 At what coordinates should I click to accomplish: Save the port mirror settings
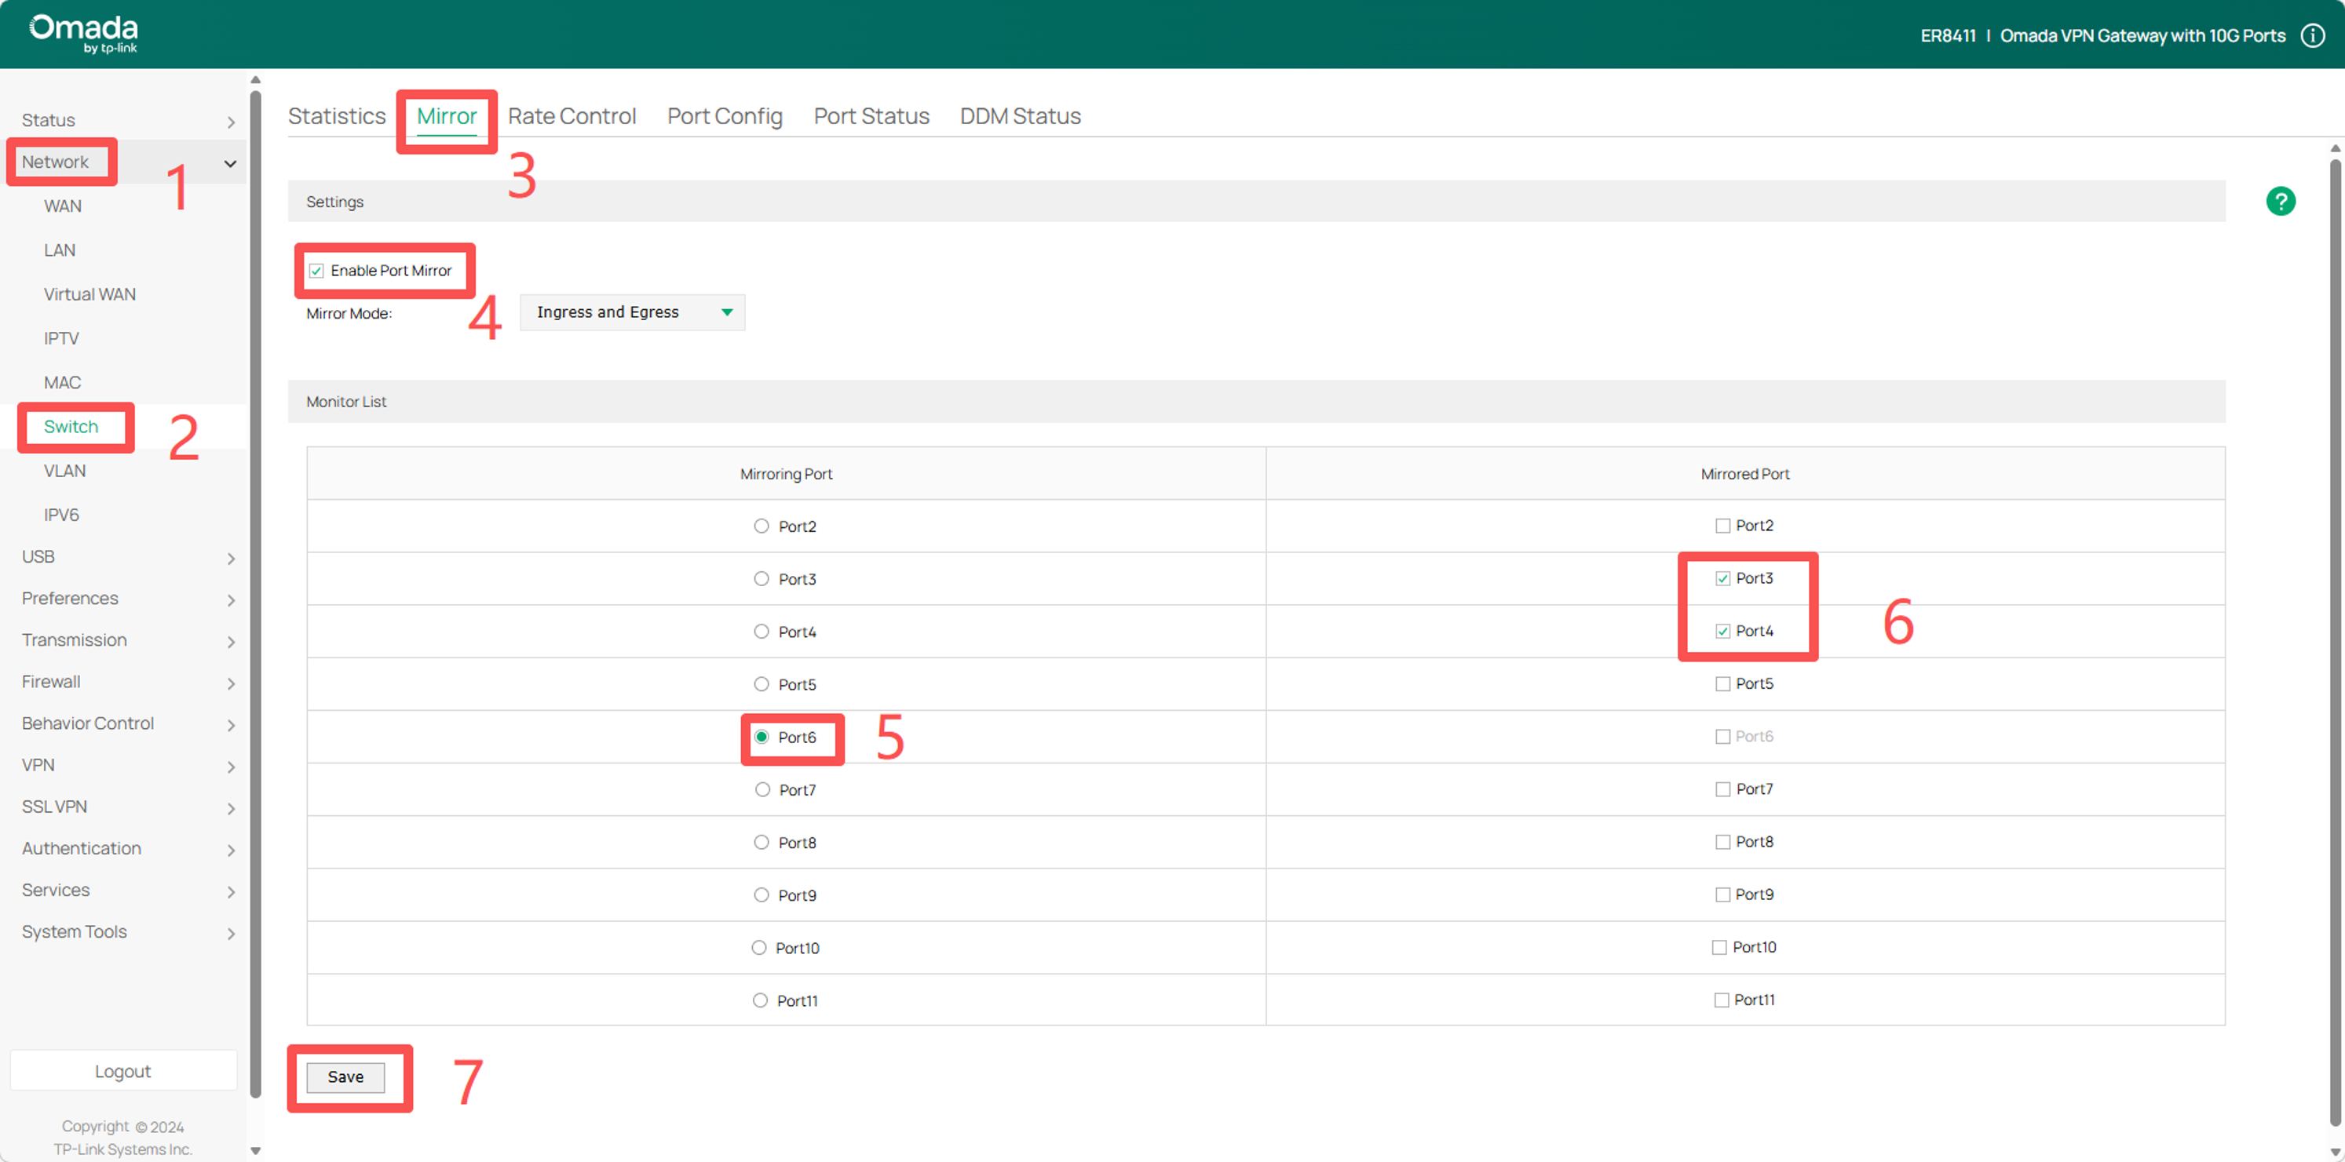tap(345, 1077)
